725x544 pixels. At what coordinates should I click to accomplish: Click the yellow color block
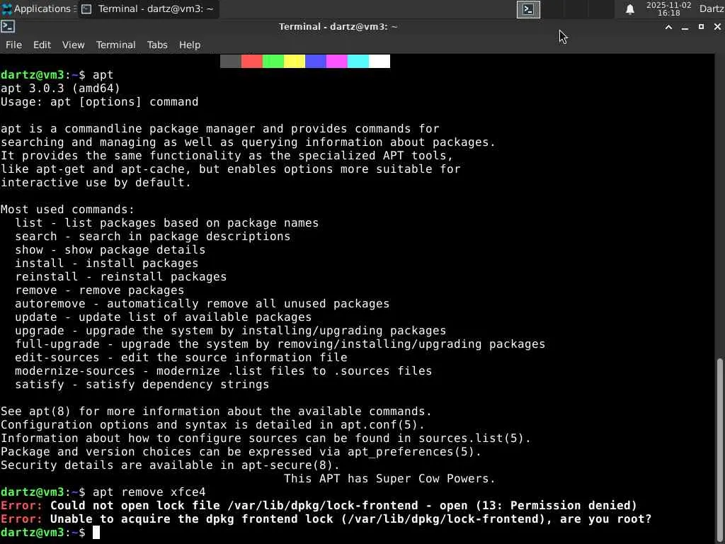295,61
